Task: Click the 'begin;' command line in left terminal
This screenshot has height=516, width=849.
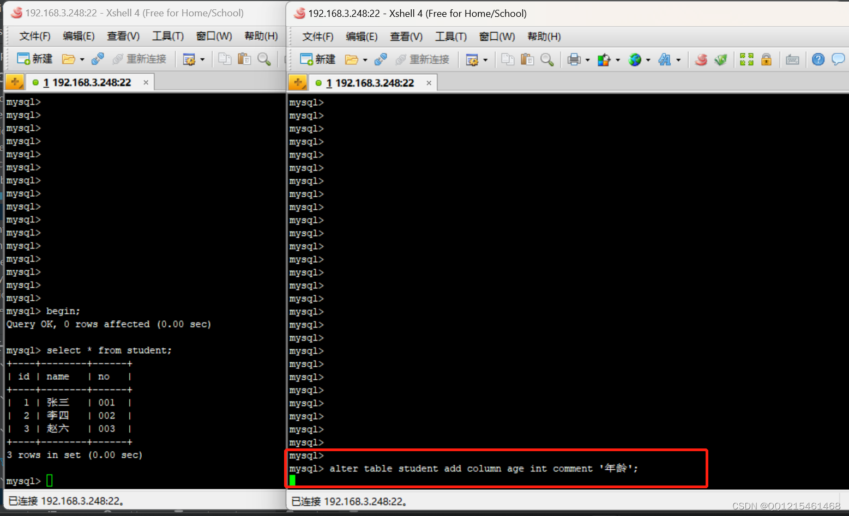Action: (63, 311)
